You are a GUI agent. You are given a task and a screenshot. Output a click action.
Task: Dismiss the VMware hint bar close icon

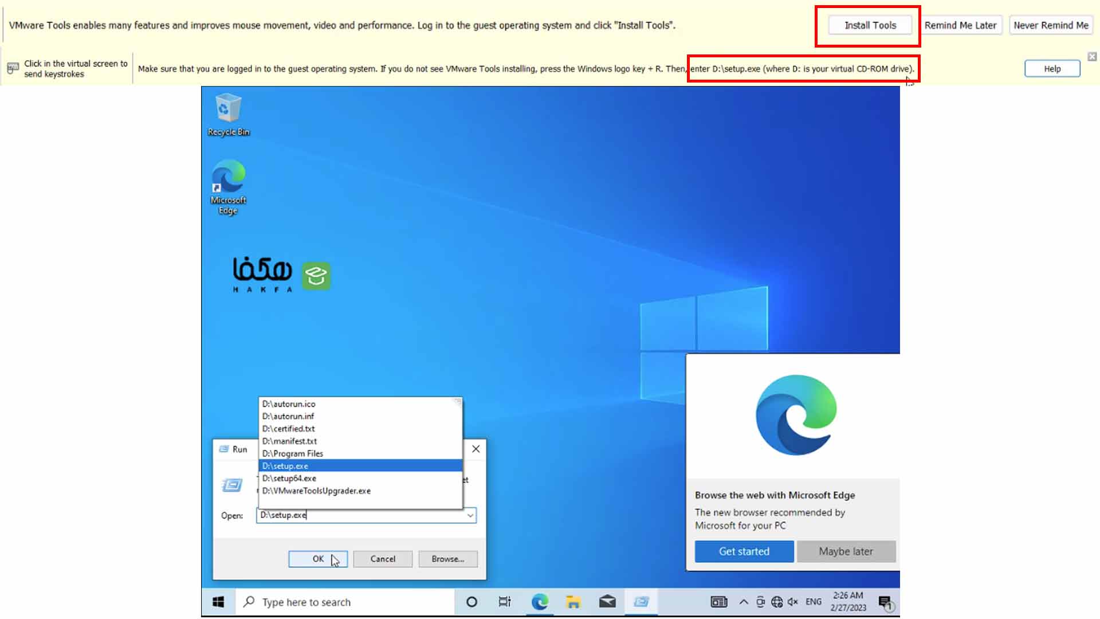click(x=1092, y=57)
